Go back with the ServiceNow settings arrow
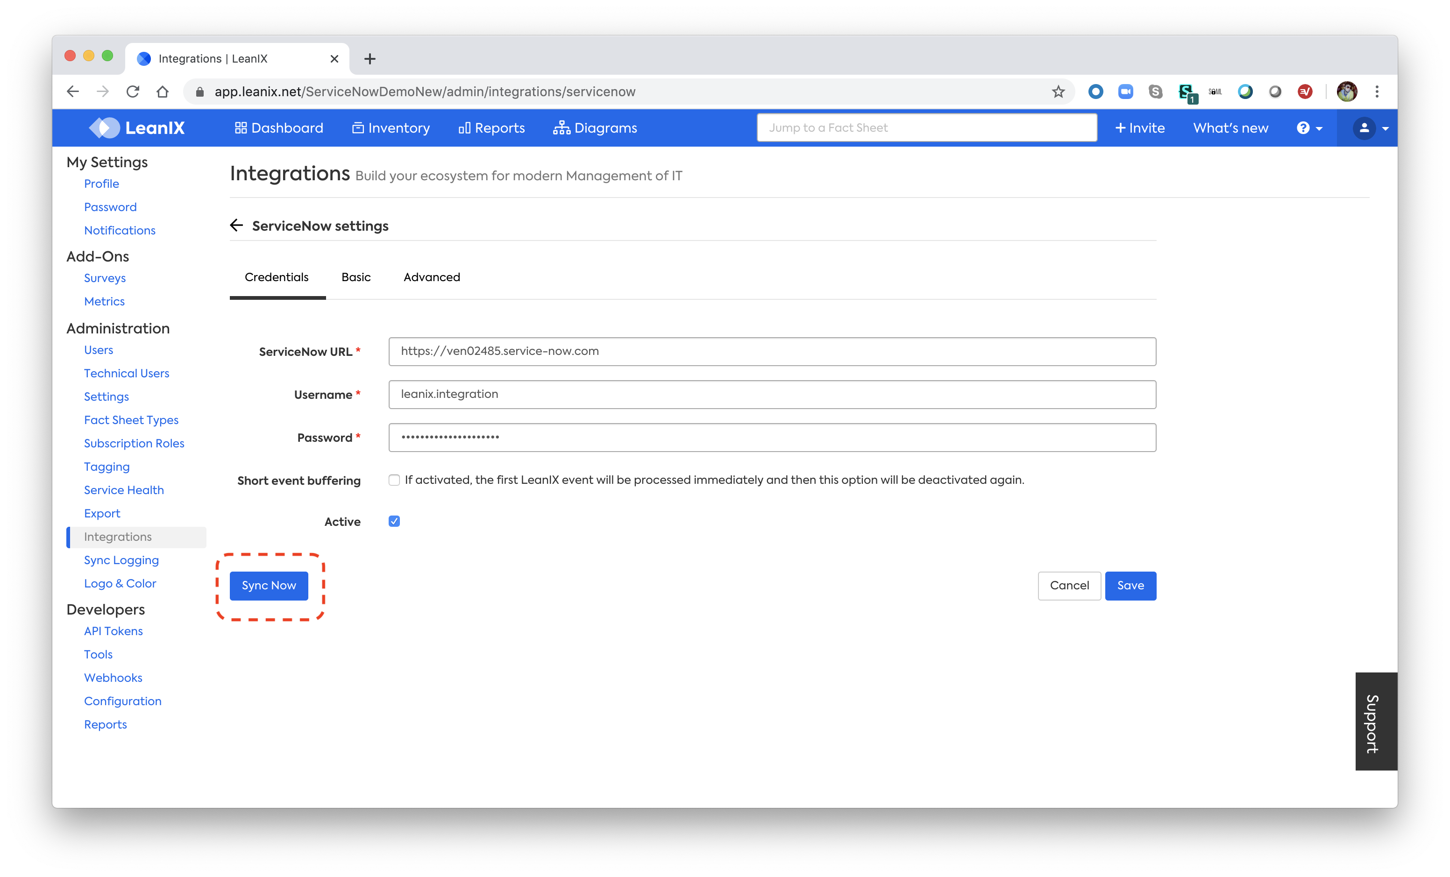 236,226
